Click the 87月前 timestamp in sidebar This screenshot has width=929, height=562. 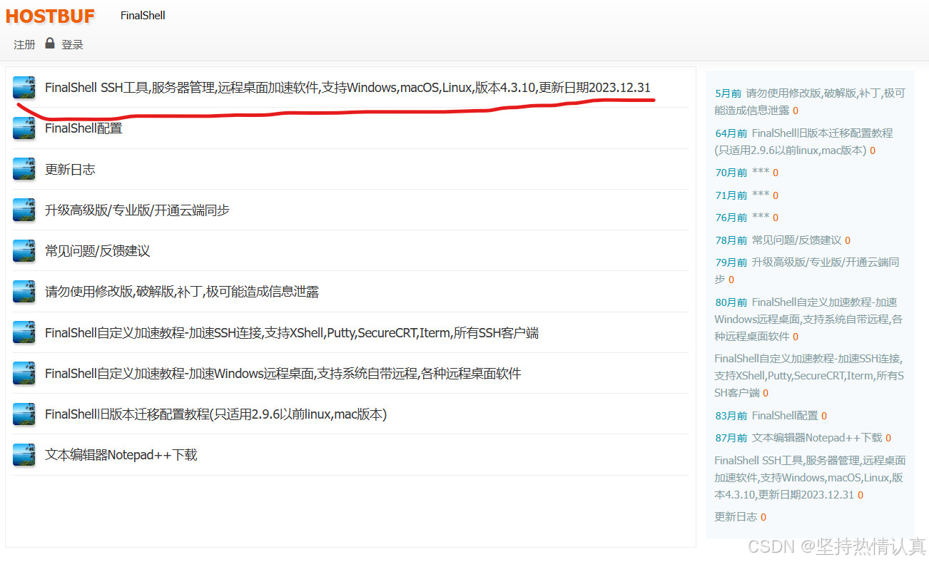(731, 438)
